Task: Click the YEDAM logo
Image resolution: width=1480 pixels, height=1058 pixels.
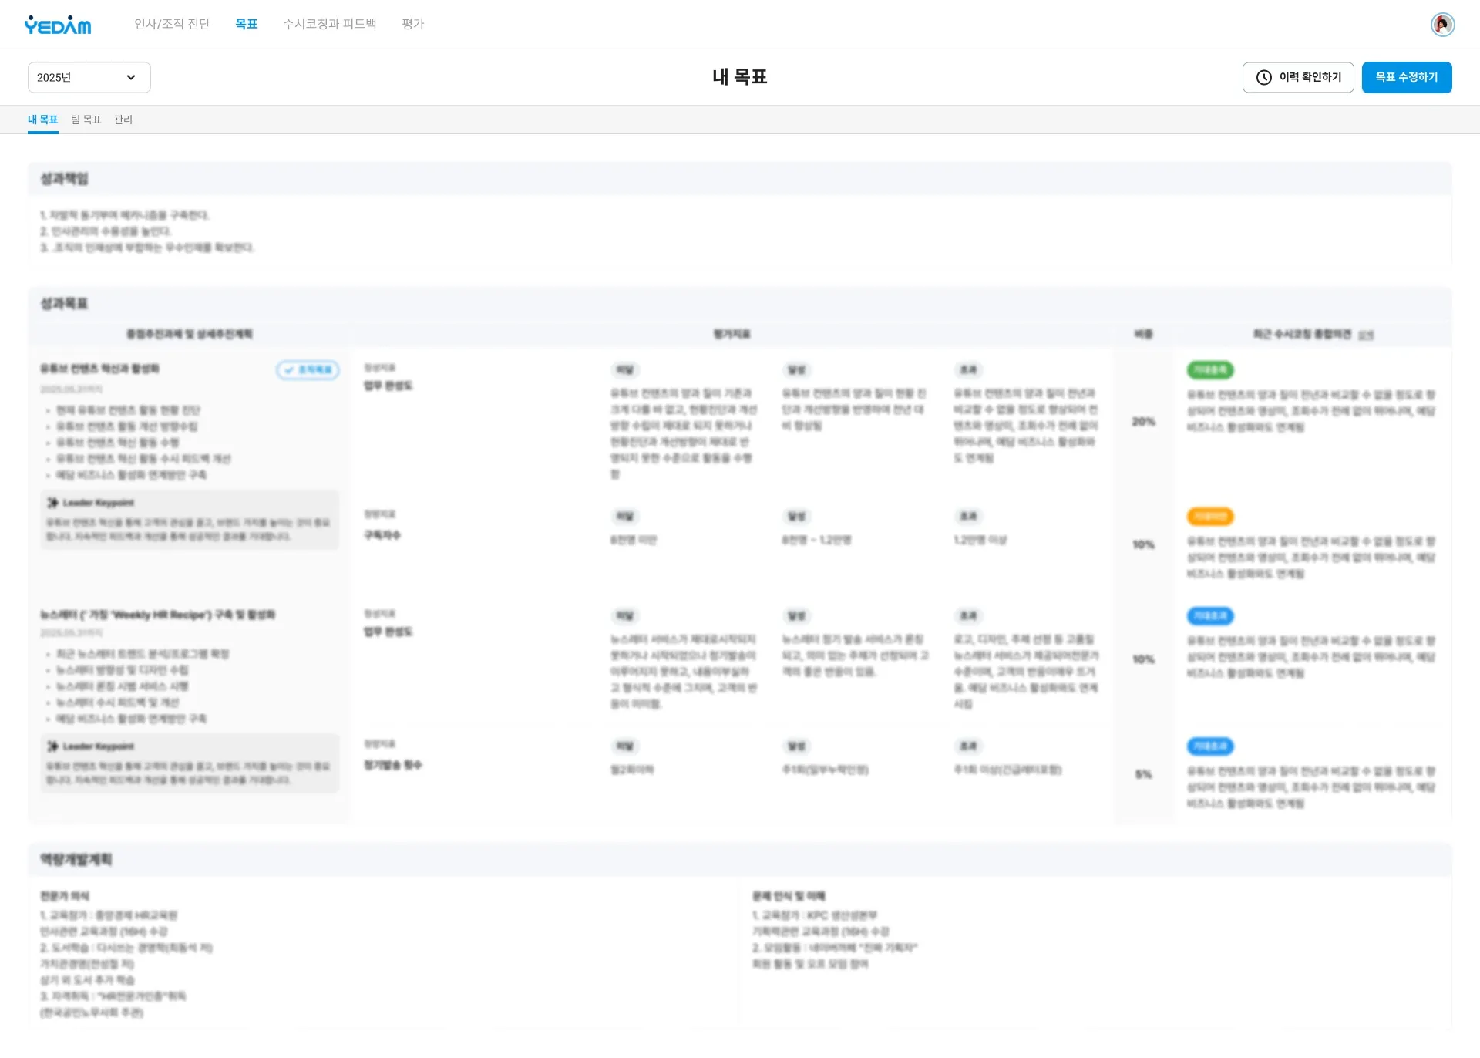Action: coord(58,25)
